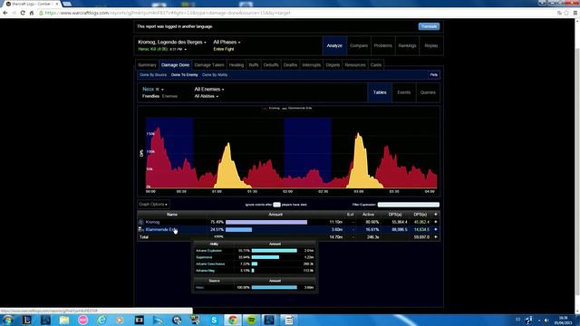Open the Buffs tab
The image size is (580, 326).
(254, 64)
